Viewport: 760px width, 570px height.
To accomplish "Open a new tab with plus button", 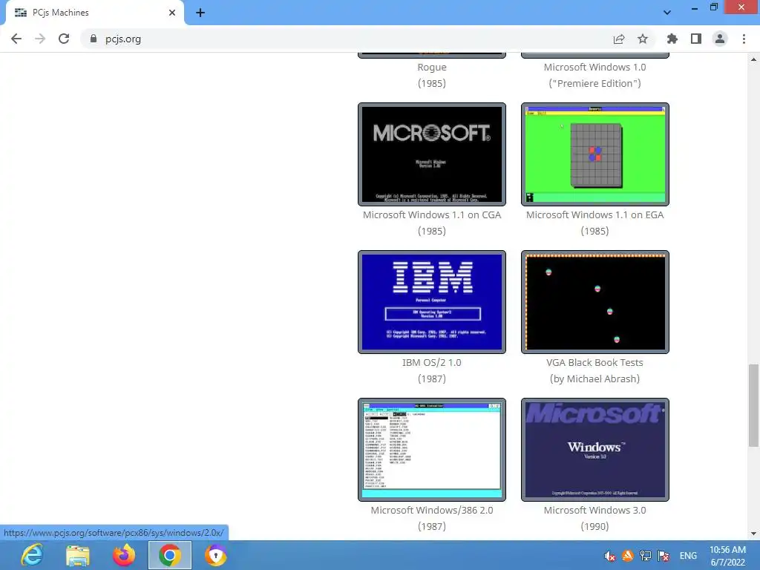I will click(200, 13).
